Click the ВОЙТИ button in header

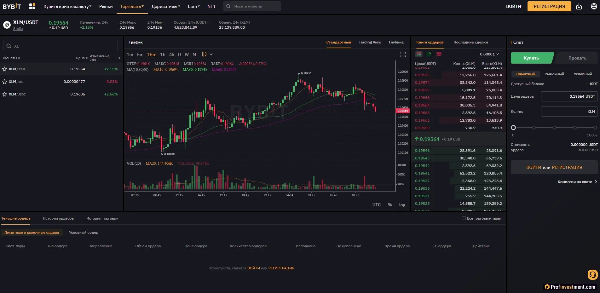click(x=514, y=6)
